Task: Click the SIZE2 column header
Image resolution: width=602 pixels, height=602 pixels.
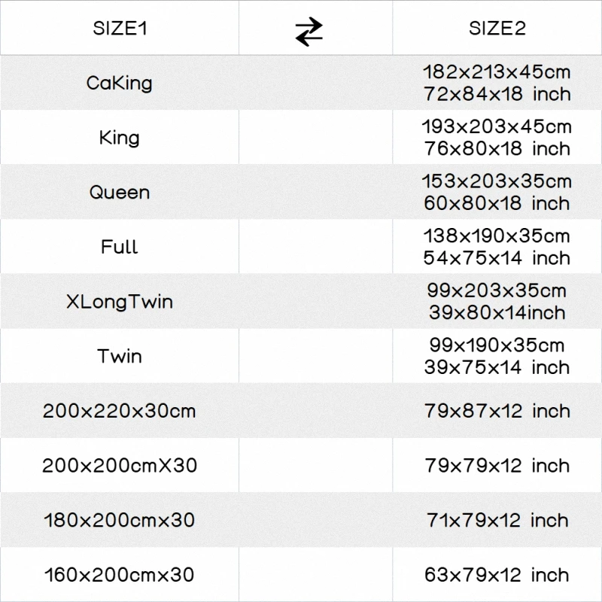Action: [x=497, y=29]
